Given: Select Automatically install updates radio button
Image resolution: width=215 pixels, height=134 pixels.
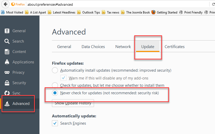Looking at the screenshot, I should click(x=55, y=70).
